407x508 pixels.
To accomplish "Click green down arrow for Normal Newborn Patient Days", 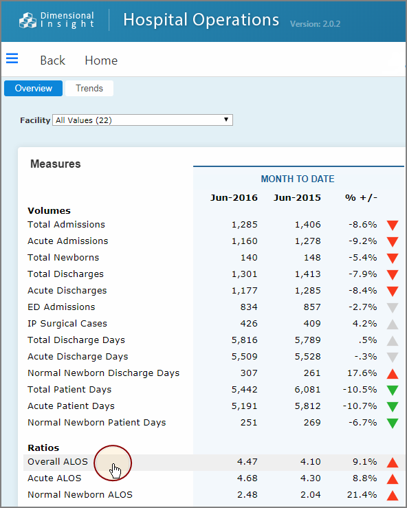I will (x=393, y=423).
